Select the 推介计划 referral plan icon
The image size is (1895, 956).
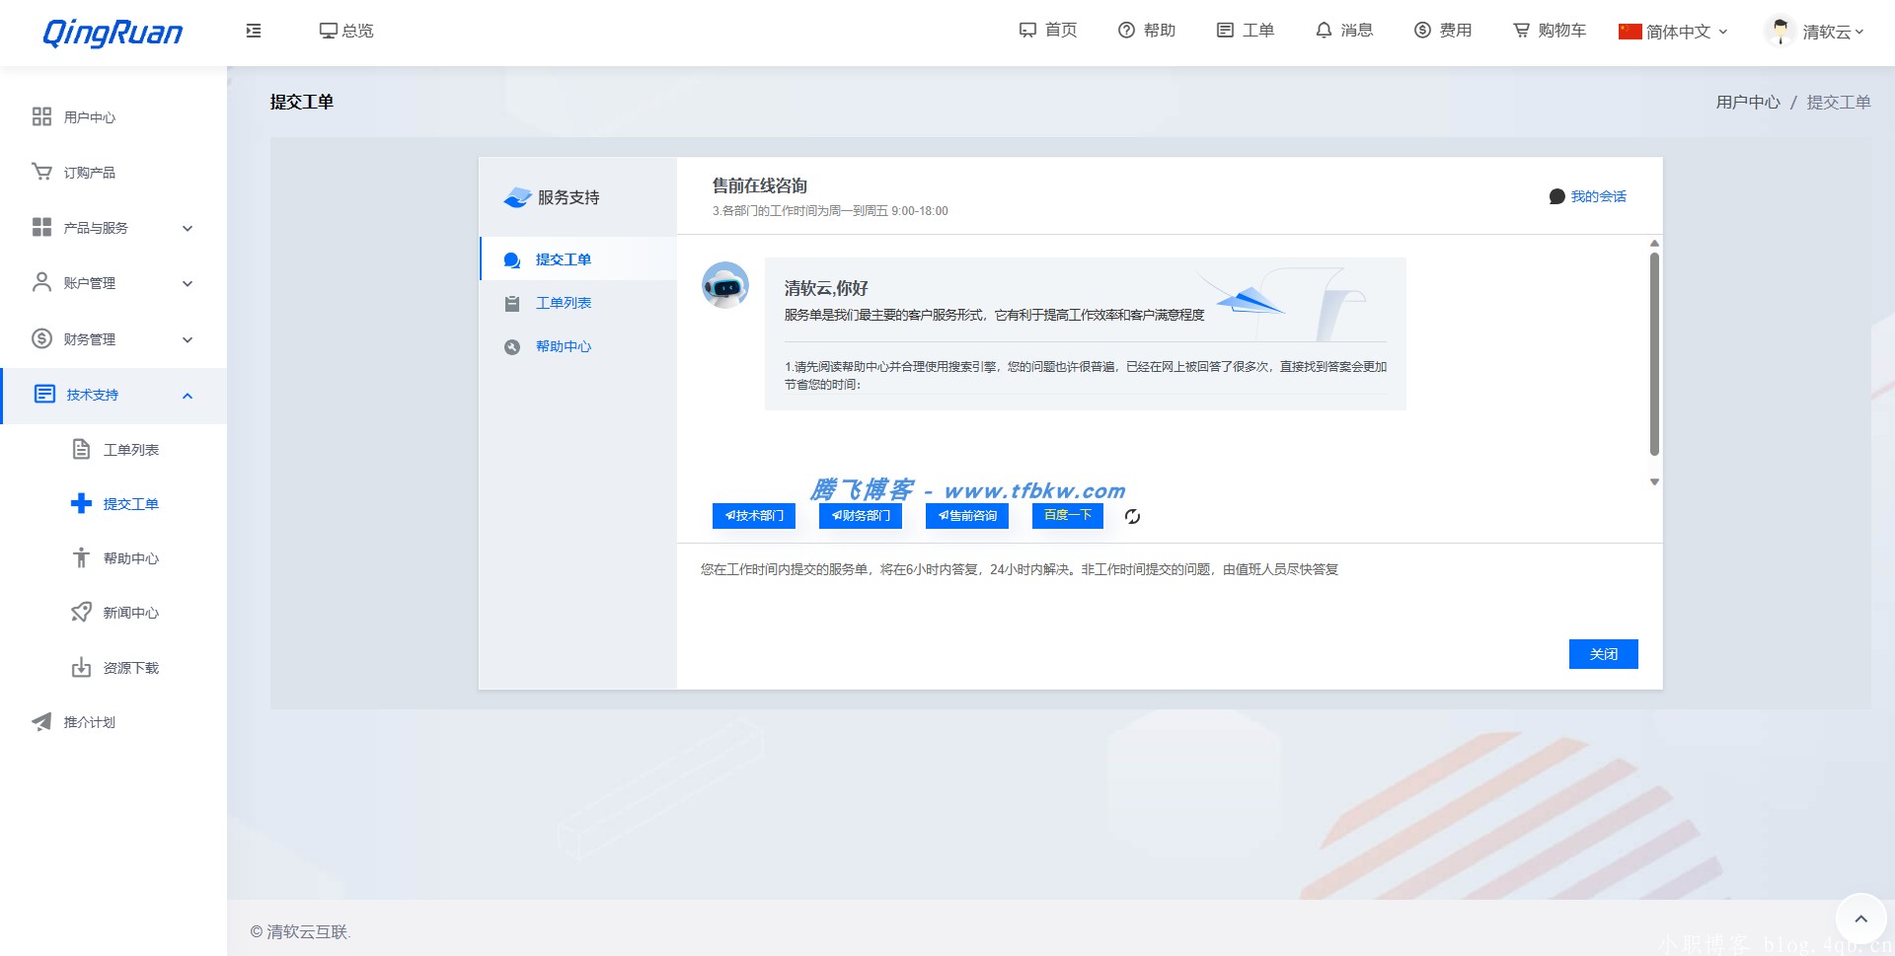[x=41, y=722]
